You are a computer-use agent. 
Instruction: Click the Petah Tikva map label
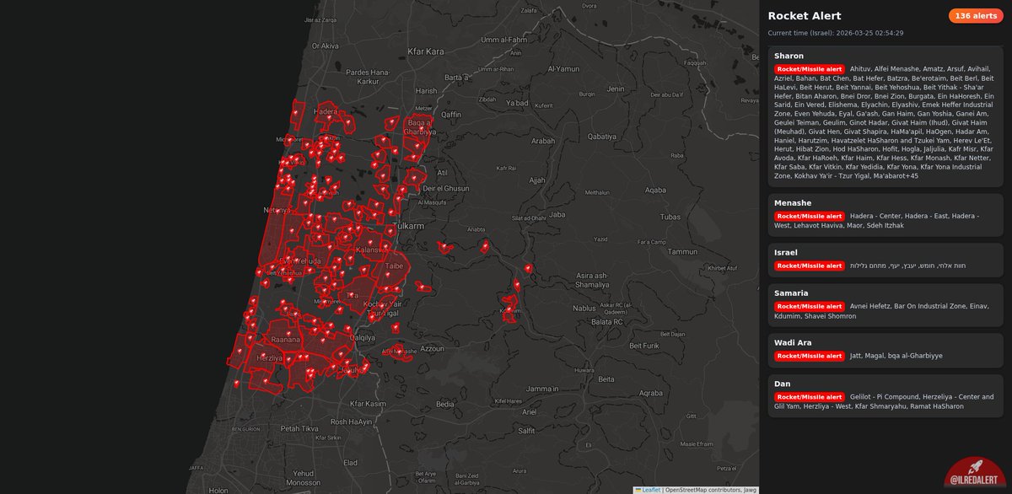(x=298, y=428)
